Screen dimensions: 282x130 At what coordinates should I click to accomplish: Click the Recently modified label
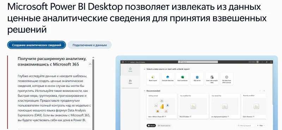pos(249,96)
